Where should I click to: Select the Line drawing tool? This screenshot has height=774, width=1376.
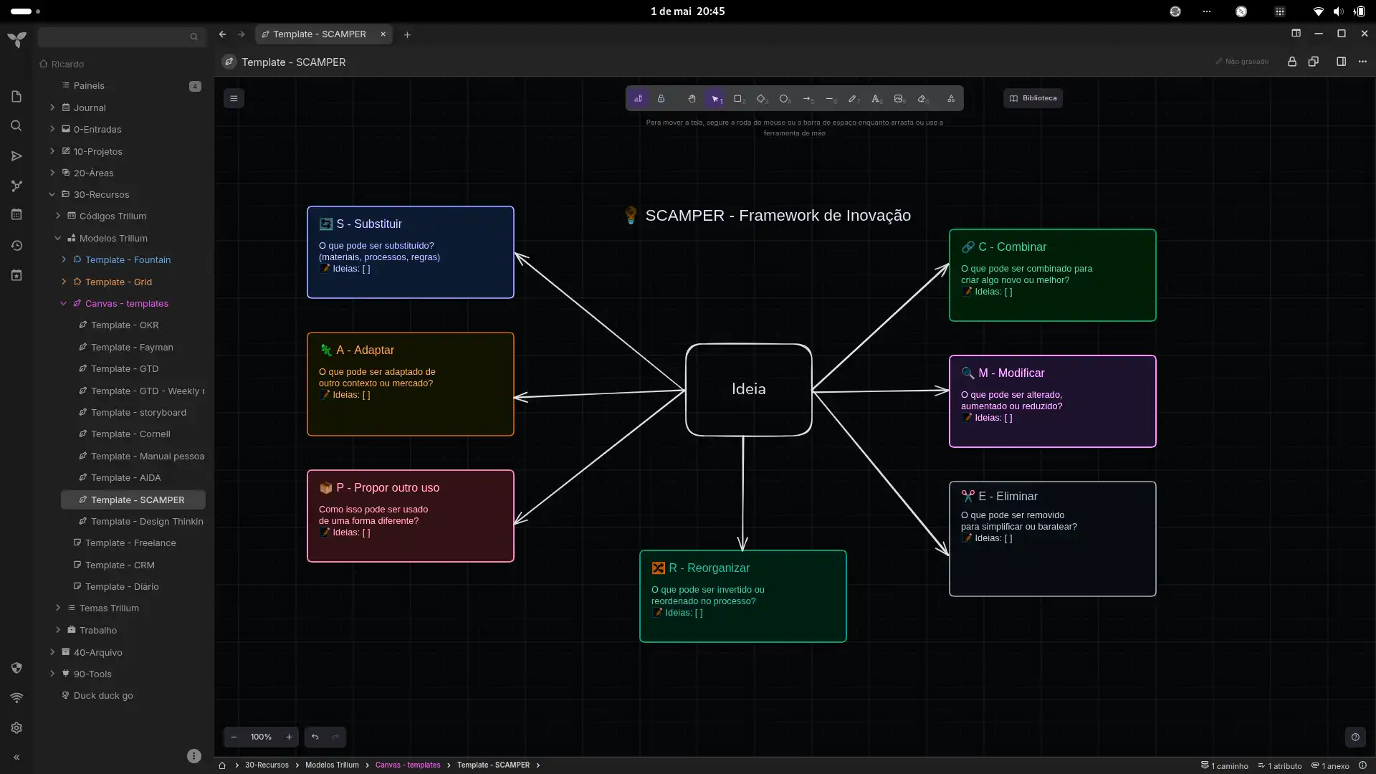[x=831, y=99]
